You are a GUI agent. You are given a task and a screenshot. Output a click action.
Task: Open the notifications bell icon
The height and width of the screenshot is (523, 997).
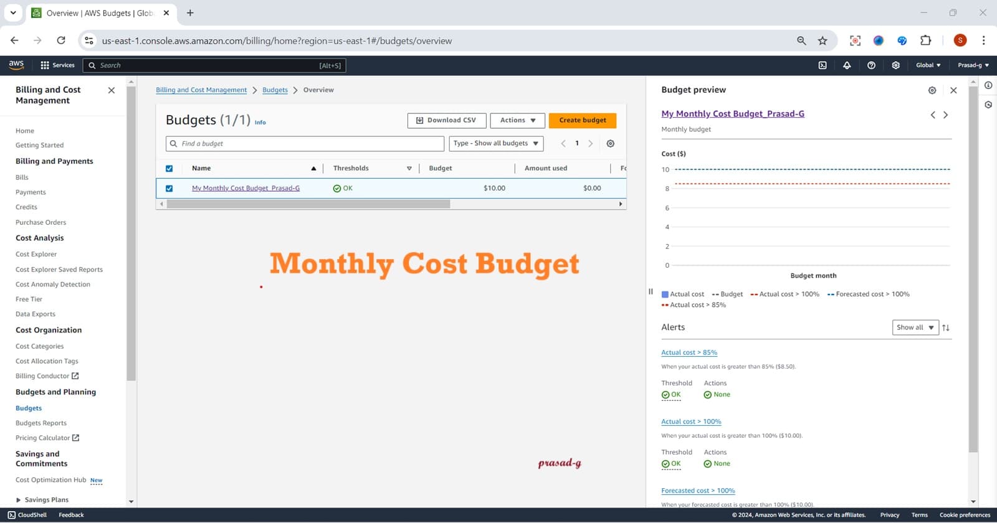[x=847, y=65]
